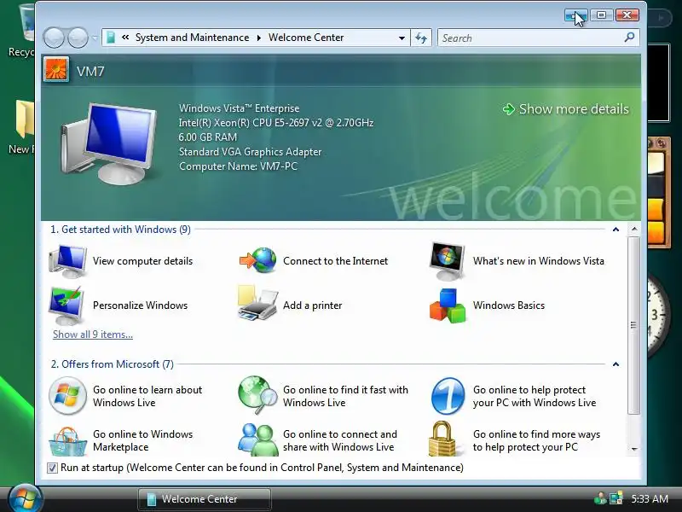Click the Forward navigation button
The height and width of the screenshot is (512, 682).
click(x=78, y=38)
